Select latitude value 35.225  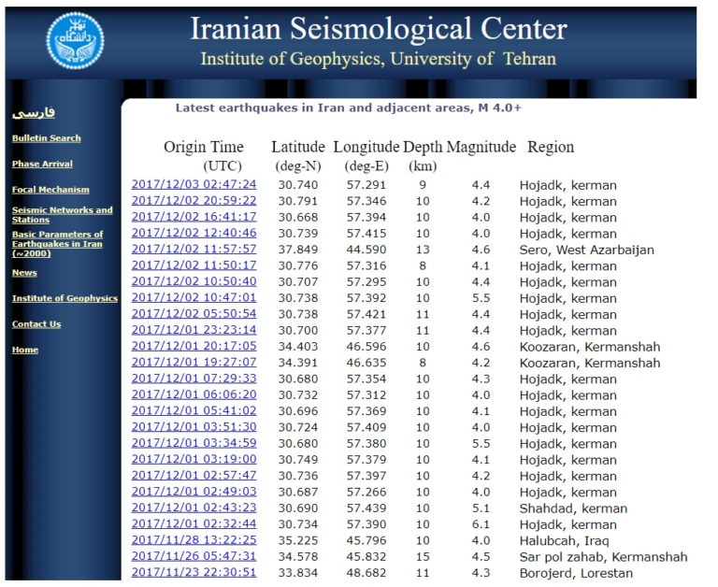coord(298,541)
